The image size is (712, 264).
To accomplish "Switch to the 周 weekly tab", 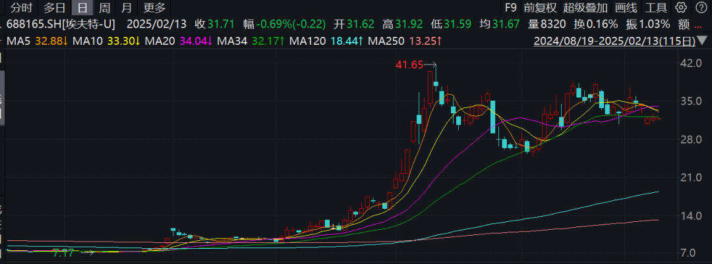I will (x=104, y=8).
